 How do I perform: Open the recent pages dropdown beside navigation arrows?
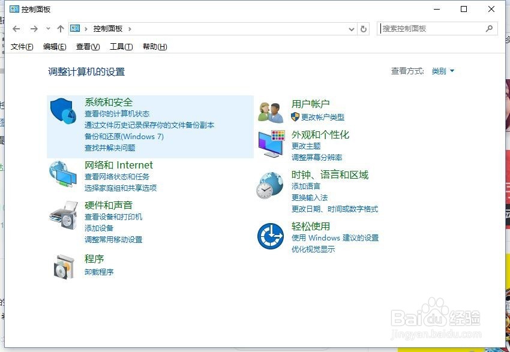[x=48, y=28]
